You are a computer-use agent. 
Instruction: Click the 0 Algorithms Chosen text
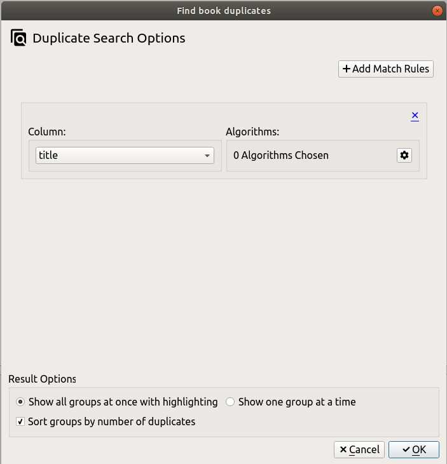pyautogui.click(x=281, y=155)
